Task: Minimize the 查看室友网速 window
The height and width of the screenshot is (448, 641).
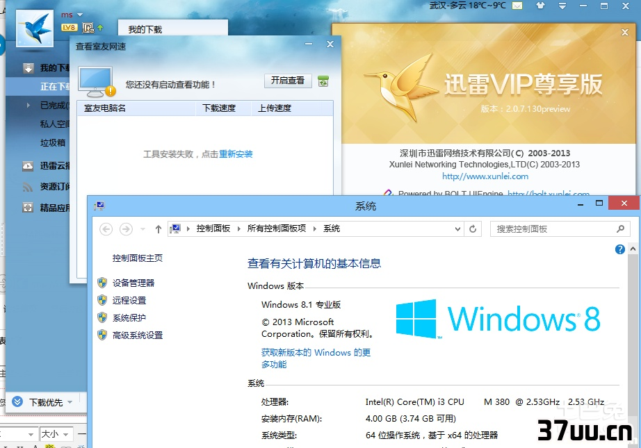Action: coord(309,44)
